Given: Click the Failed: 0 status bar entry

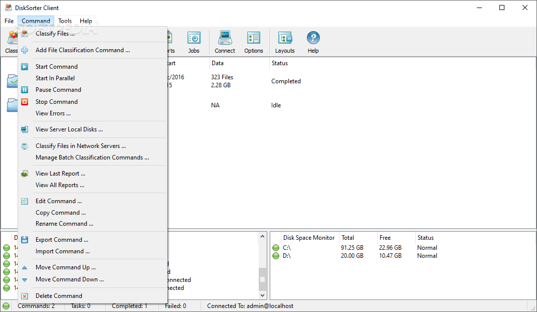Looking at the screenshot, I should pos(175,306).
